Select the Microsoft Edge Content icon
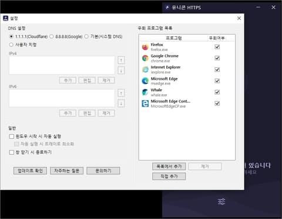 [x=145, y=104]
